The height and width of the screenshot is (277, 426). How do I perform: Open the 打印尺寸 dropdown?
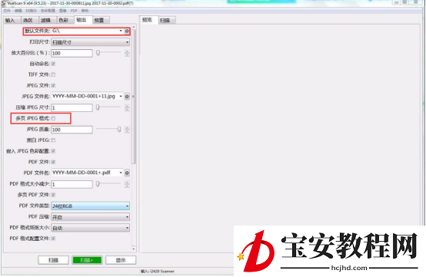coord(90,42)
